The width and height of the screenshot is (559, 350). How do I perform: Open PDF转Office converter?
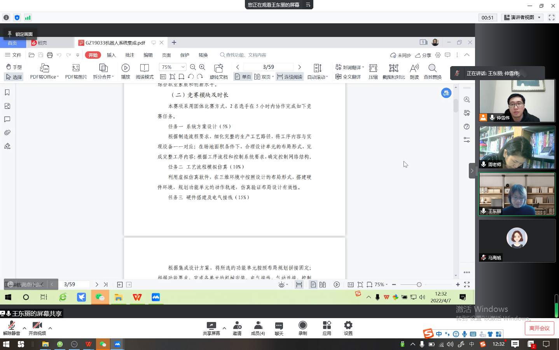pos(44,72)
